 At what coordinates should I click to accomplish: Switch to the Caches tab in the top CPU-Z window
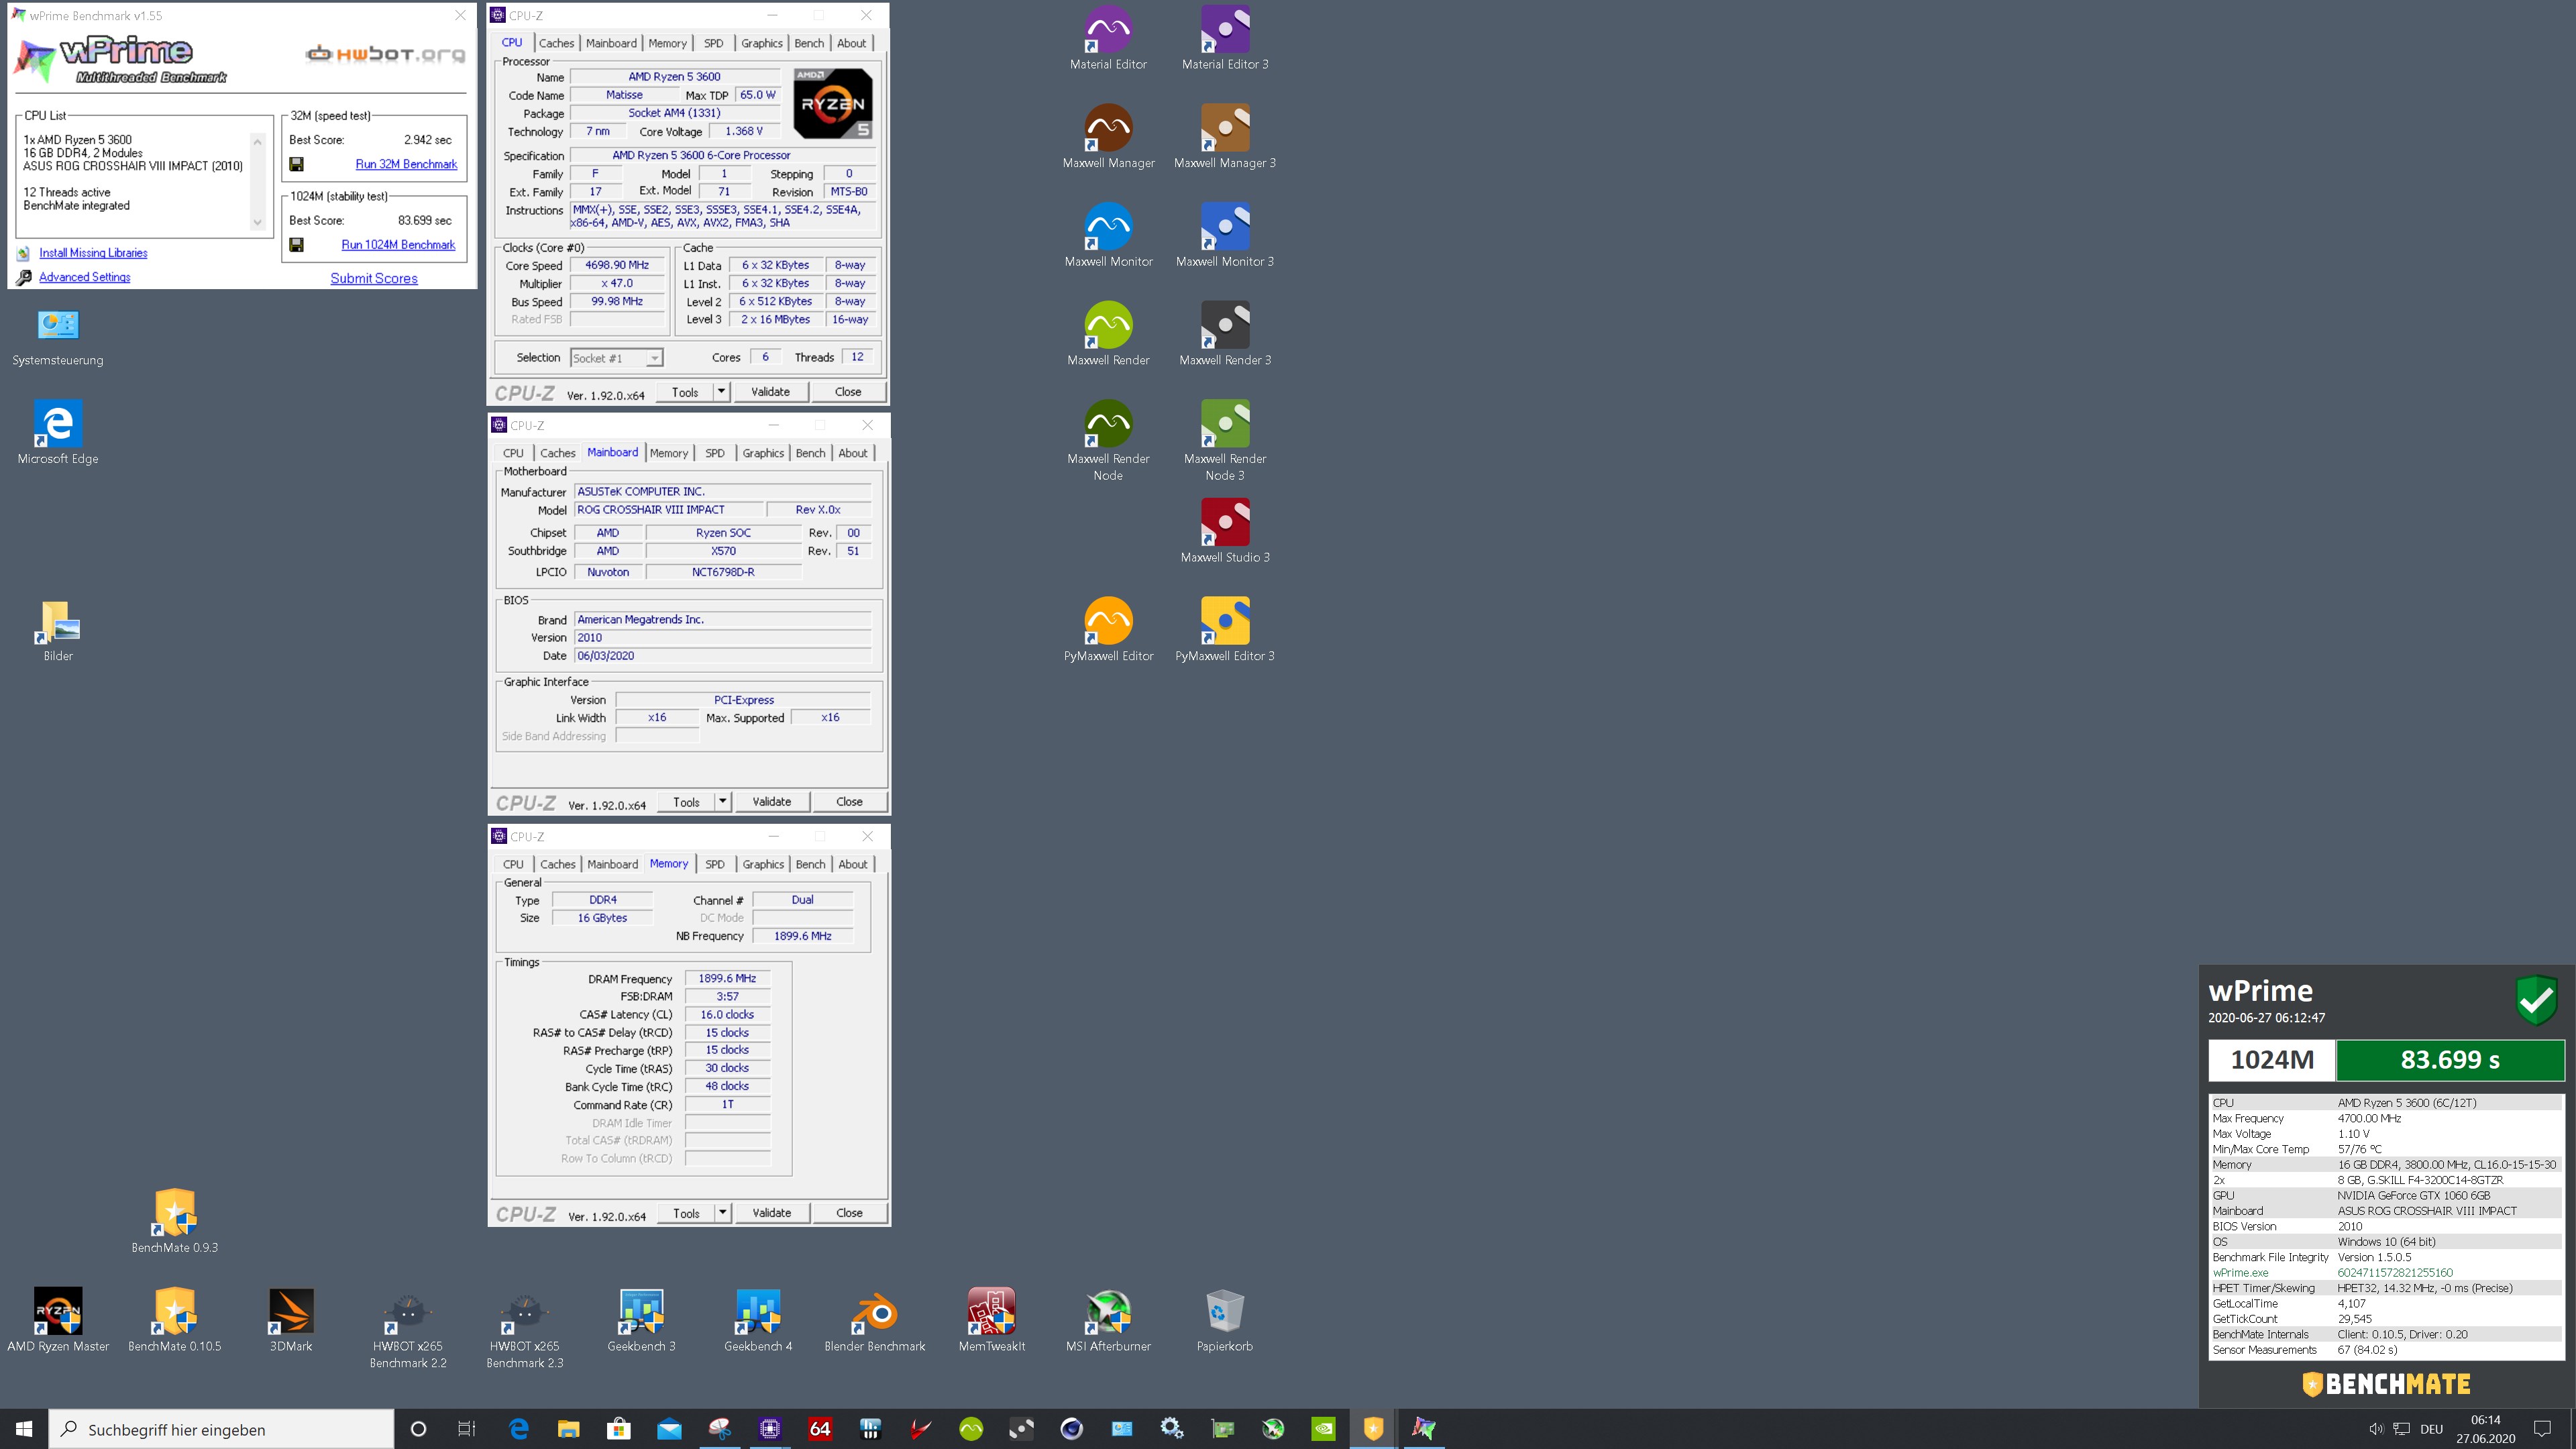click(556, 43)
